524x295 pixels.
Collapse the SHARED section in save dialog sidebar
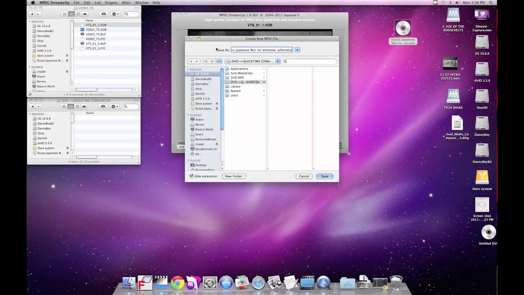point(188,115)
